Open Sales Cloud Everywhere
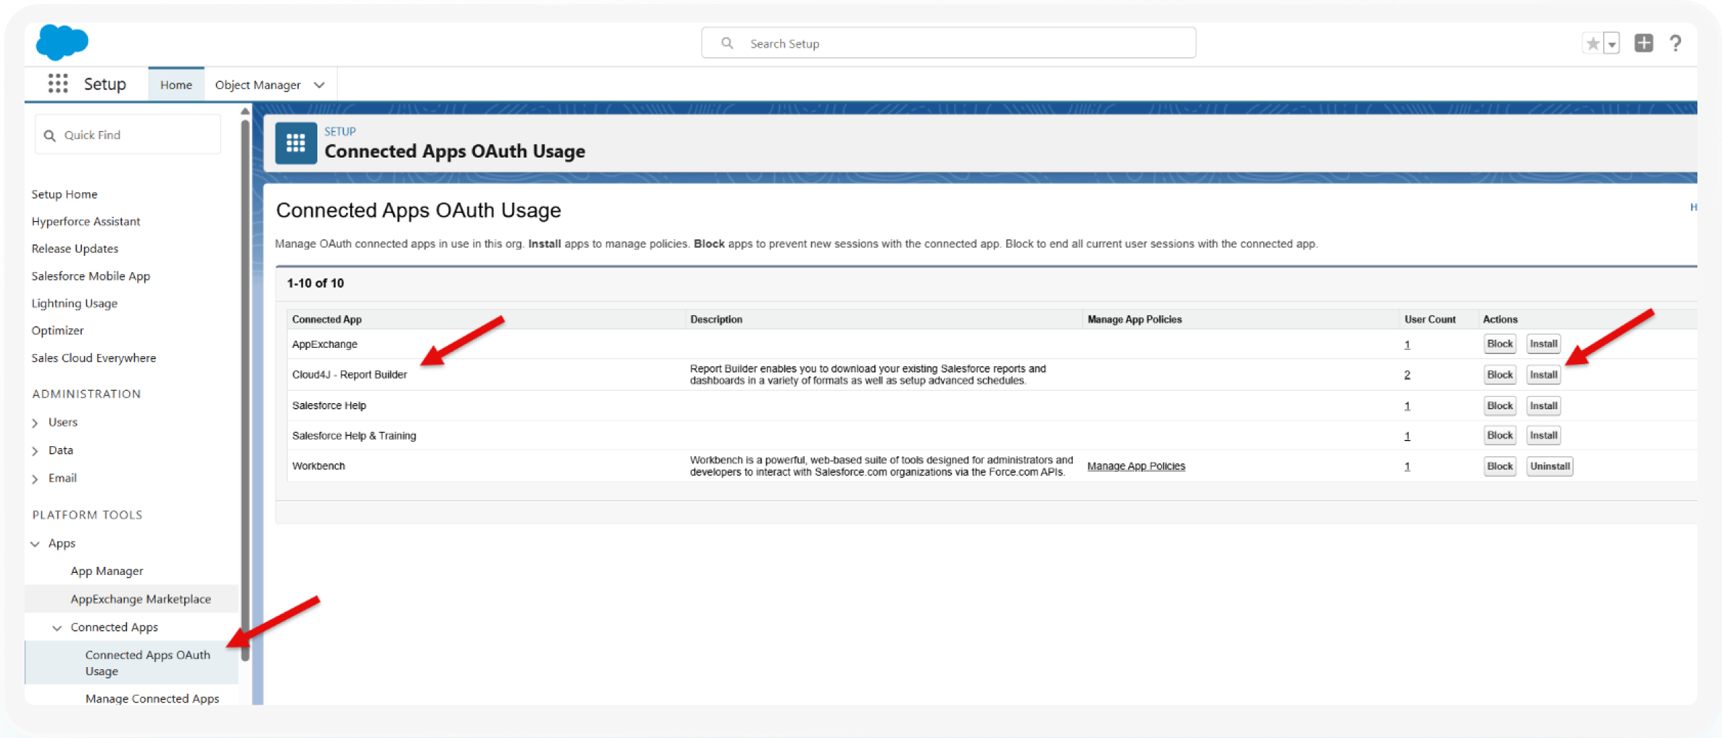Screen dimensions: 1722x738 click(x=94, y=358)
